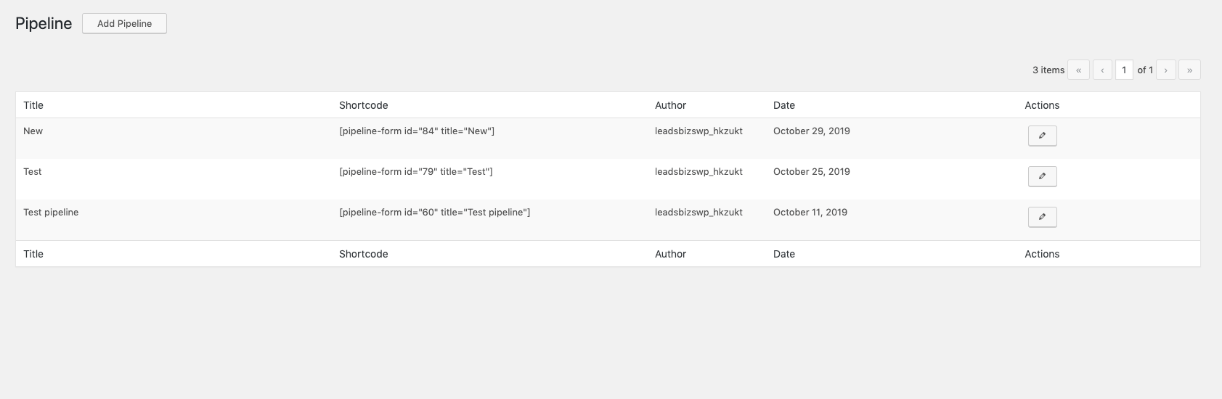
Task: Edit the New pipeline with pencil icon
Action: pyautogui.click(x=1042, y=136)
